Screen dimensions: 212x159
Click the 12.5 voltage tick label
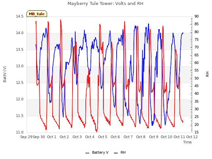point(20,83)
